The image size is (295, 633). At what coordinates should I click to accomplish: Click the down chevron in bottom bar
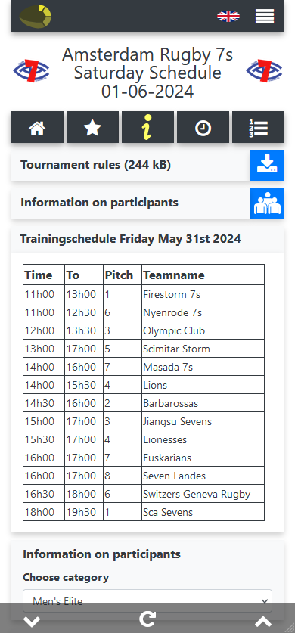click(x=32, y=622)
